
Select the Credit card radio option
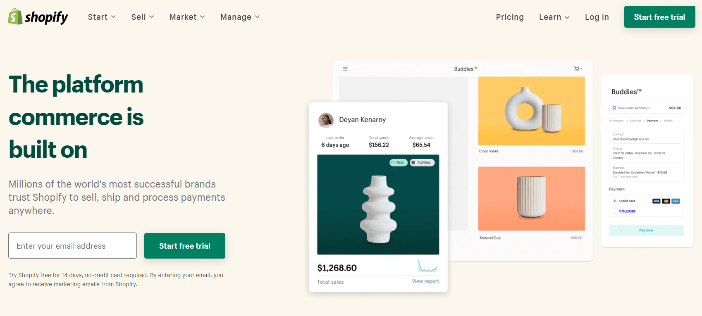point(615,201)
